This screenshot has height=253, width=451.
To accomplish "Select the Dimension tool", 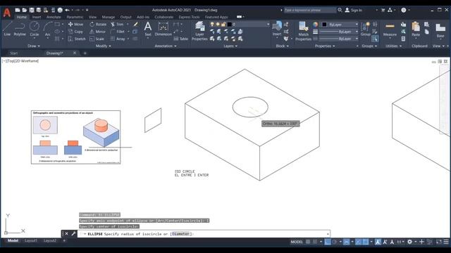I will coord(163,29).
